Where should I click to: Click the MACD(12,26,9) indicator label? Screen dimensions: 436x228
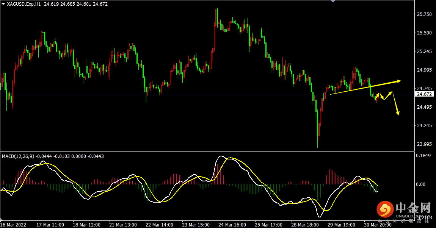point(18,156)
